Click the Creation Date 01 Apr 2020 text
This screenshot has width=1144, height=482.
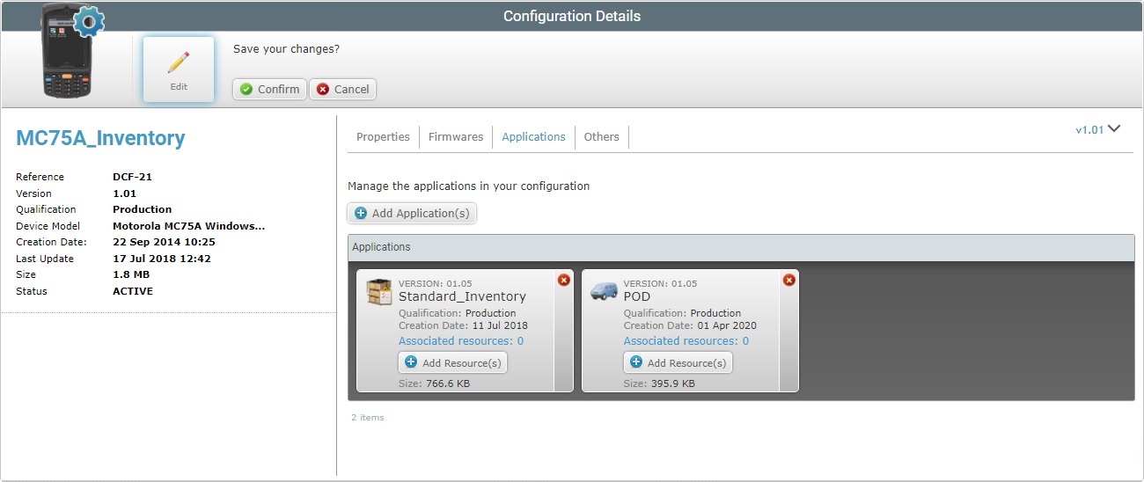pyautogui.click(x=690, y=325)
